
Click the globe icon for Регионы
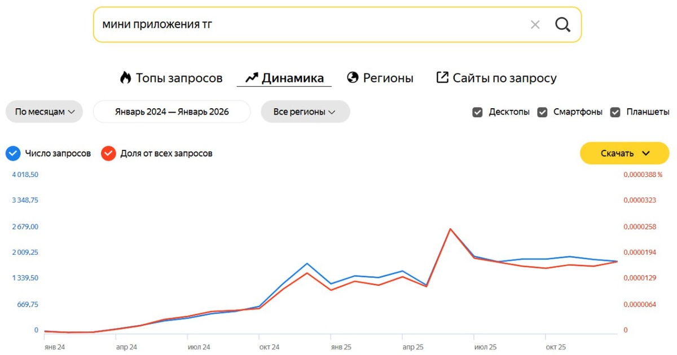[x=353, y=78]
